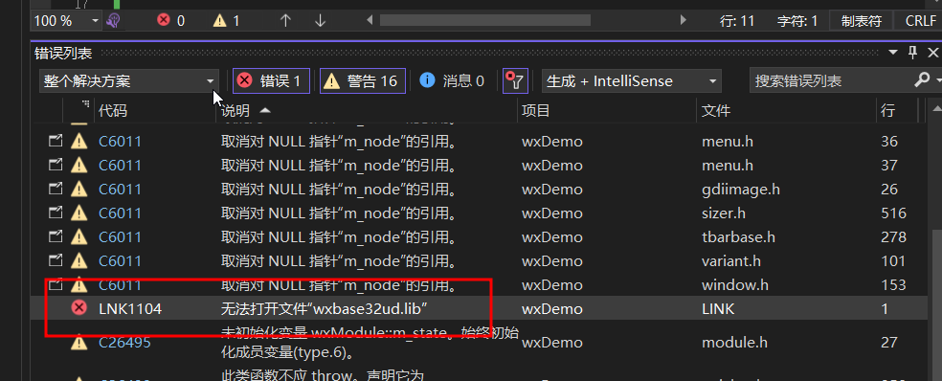Click the search magnifier in error list
Viewport: 942px width, 381px height.
pos(921,80)
